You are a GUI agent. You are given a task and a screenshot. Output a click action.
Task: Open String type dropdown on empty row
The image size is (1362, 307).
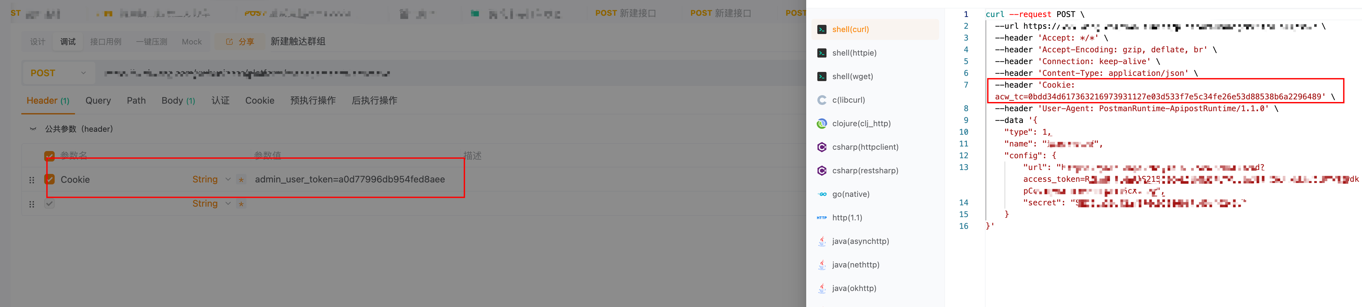point(211,204)
